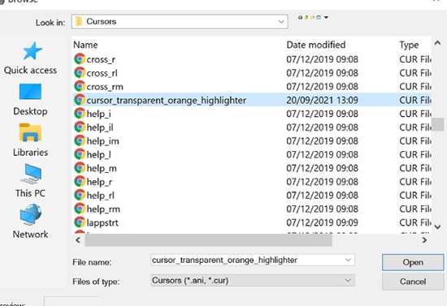Screen dimensions: 447x306
Task: Click the vertical scrollbar down arrow
Action: click(437, 227)
